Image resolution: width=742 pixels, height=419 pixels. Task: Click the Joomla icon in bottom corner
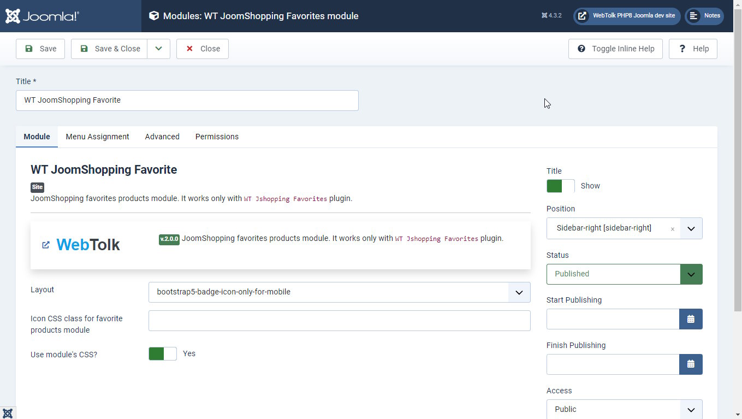tap(8, 413)
